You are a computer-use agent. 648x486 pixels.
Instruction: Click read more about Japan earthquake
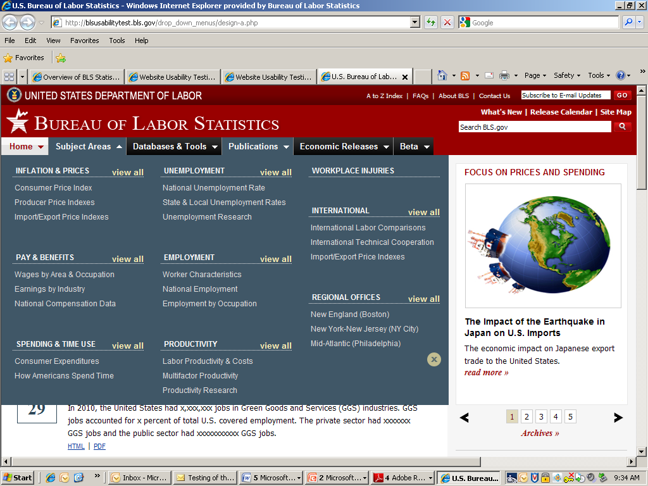pyautogui.click(x=486, y=372)
